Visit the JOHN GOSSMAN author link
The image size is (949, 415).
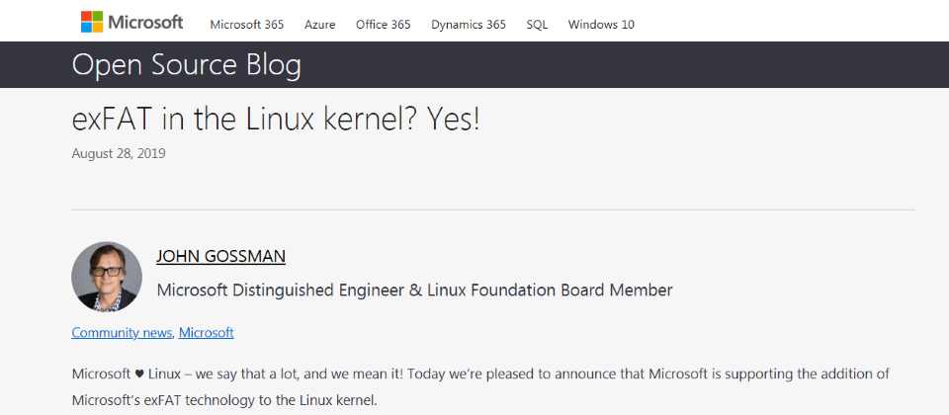220,257
